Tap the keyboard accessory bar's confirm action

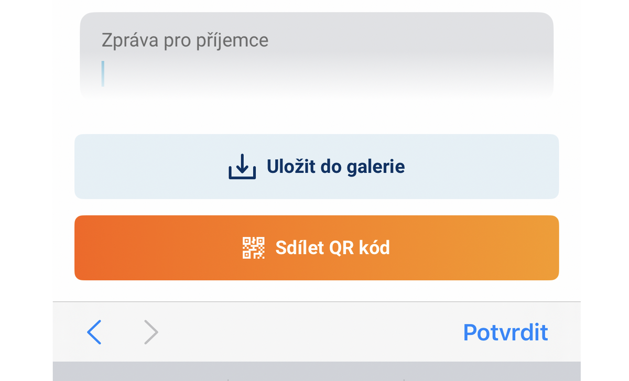pos(505,332)
